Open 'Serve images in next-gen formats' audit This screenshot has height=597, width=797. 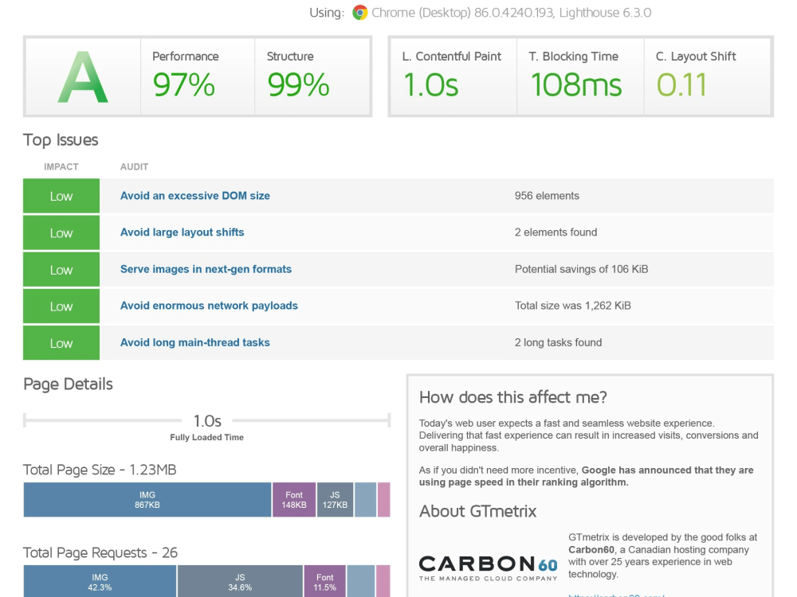206,269
